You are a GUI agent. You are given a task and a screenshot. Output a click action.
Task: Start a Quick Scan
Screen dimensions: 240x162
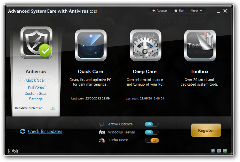coord(36,80)
